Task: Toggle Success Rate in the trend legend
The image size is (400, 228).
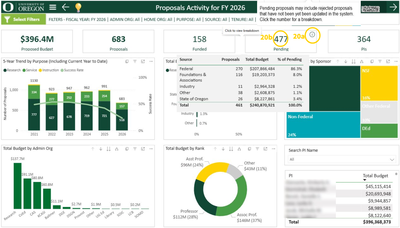Action: pos(72,70)
